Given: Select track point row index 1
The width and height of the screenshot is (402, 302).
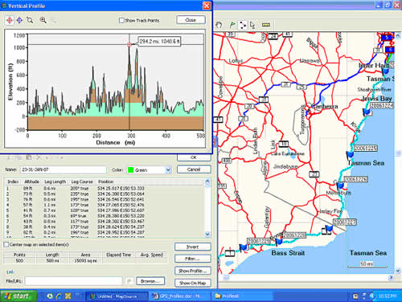Looking at the screenshot, I should click(x=105, y=189).
